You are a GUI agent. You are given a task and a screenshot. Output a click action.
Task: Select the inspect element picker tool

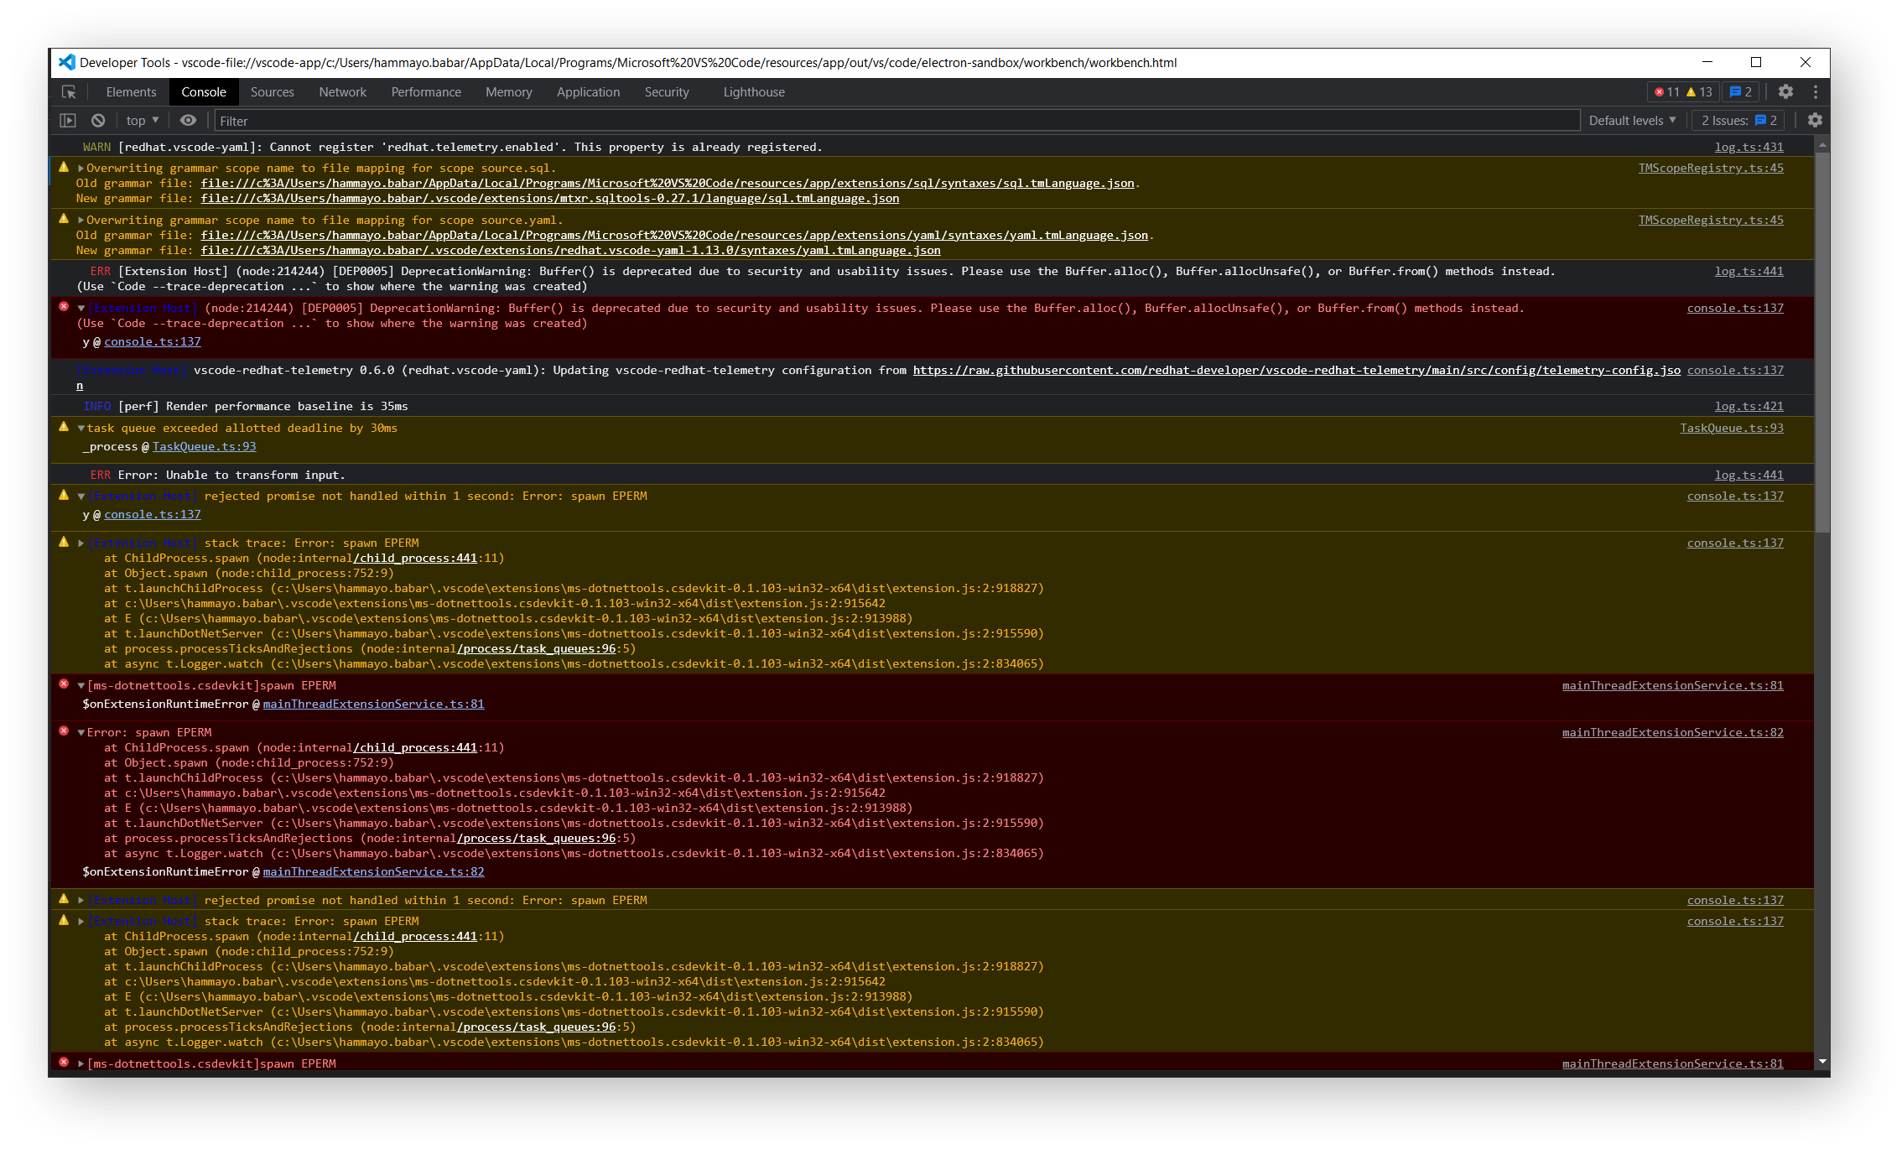coord(68,92)
